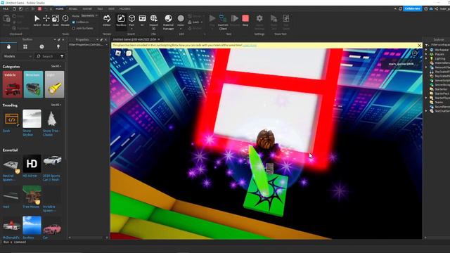The image size is (450, 253).
Task: Open the Explorer filter dropdown icon
Action: (x=427, y=45)
